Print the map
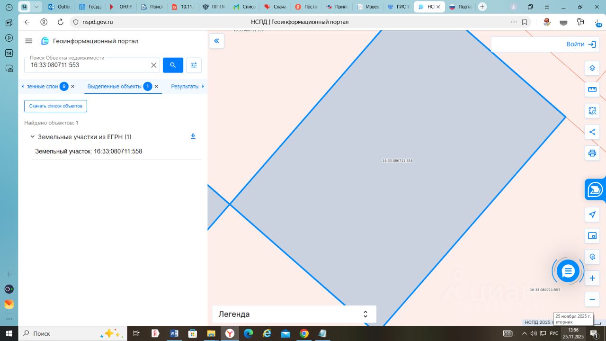 tap(592, 153)
